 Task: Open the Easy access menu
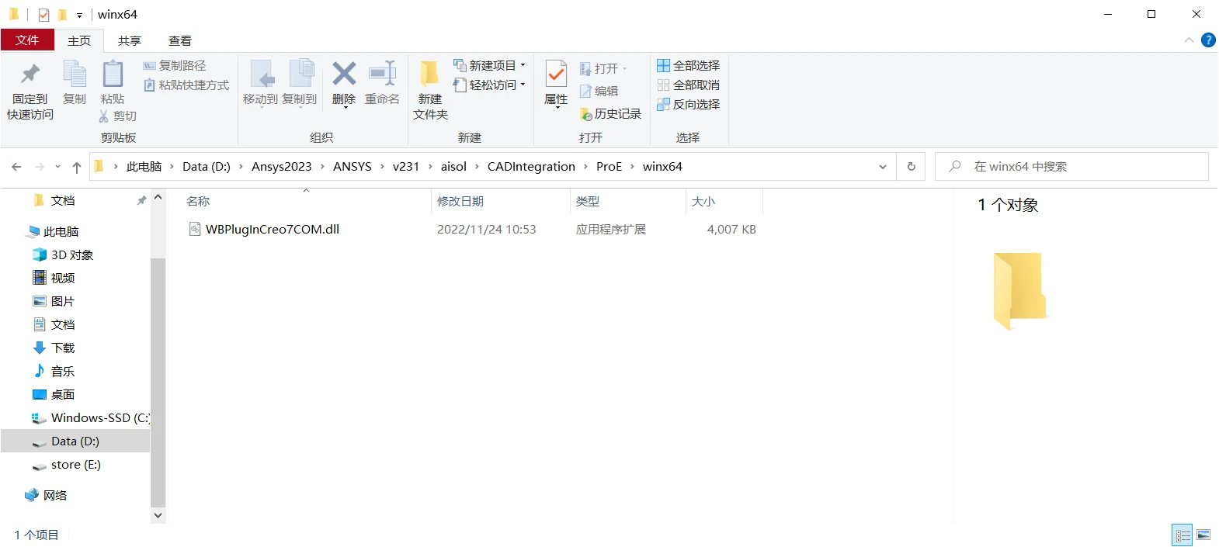tap(490, 85)
